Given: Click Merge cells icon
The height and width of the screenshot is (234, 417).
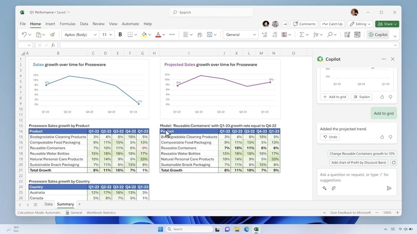Looking at the screenshot, I should point(210,34).
